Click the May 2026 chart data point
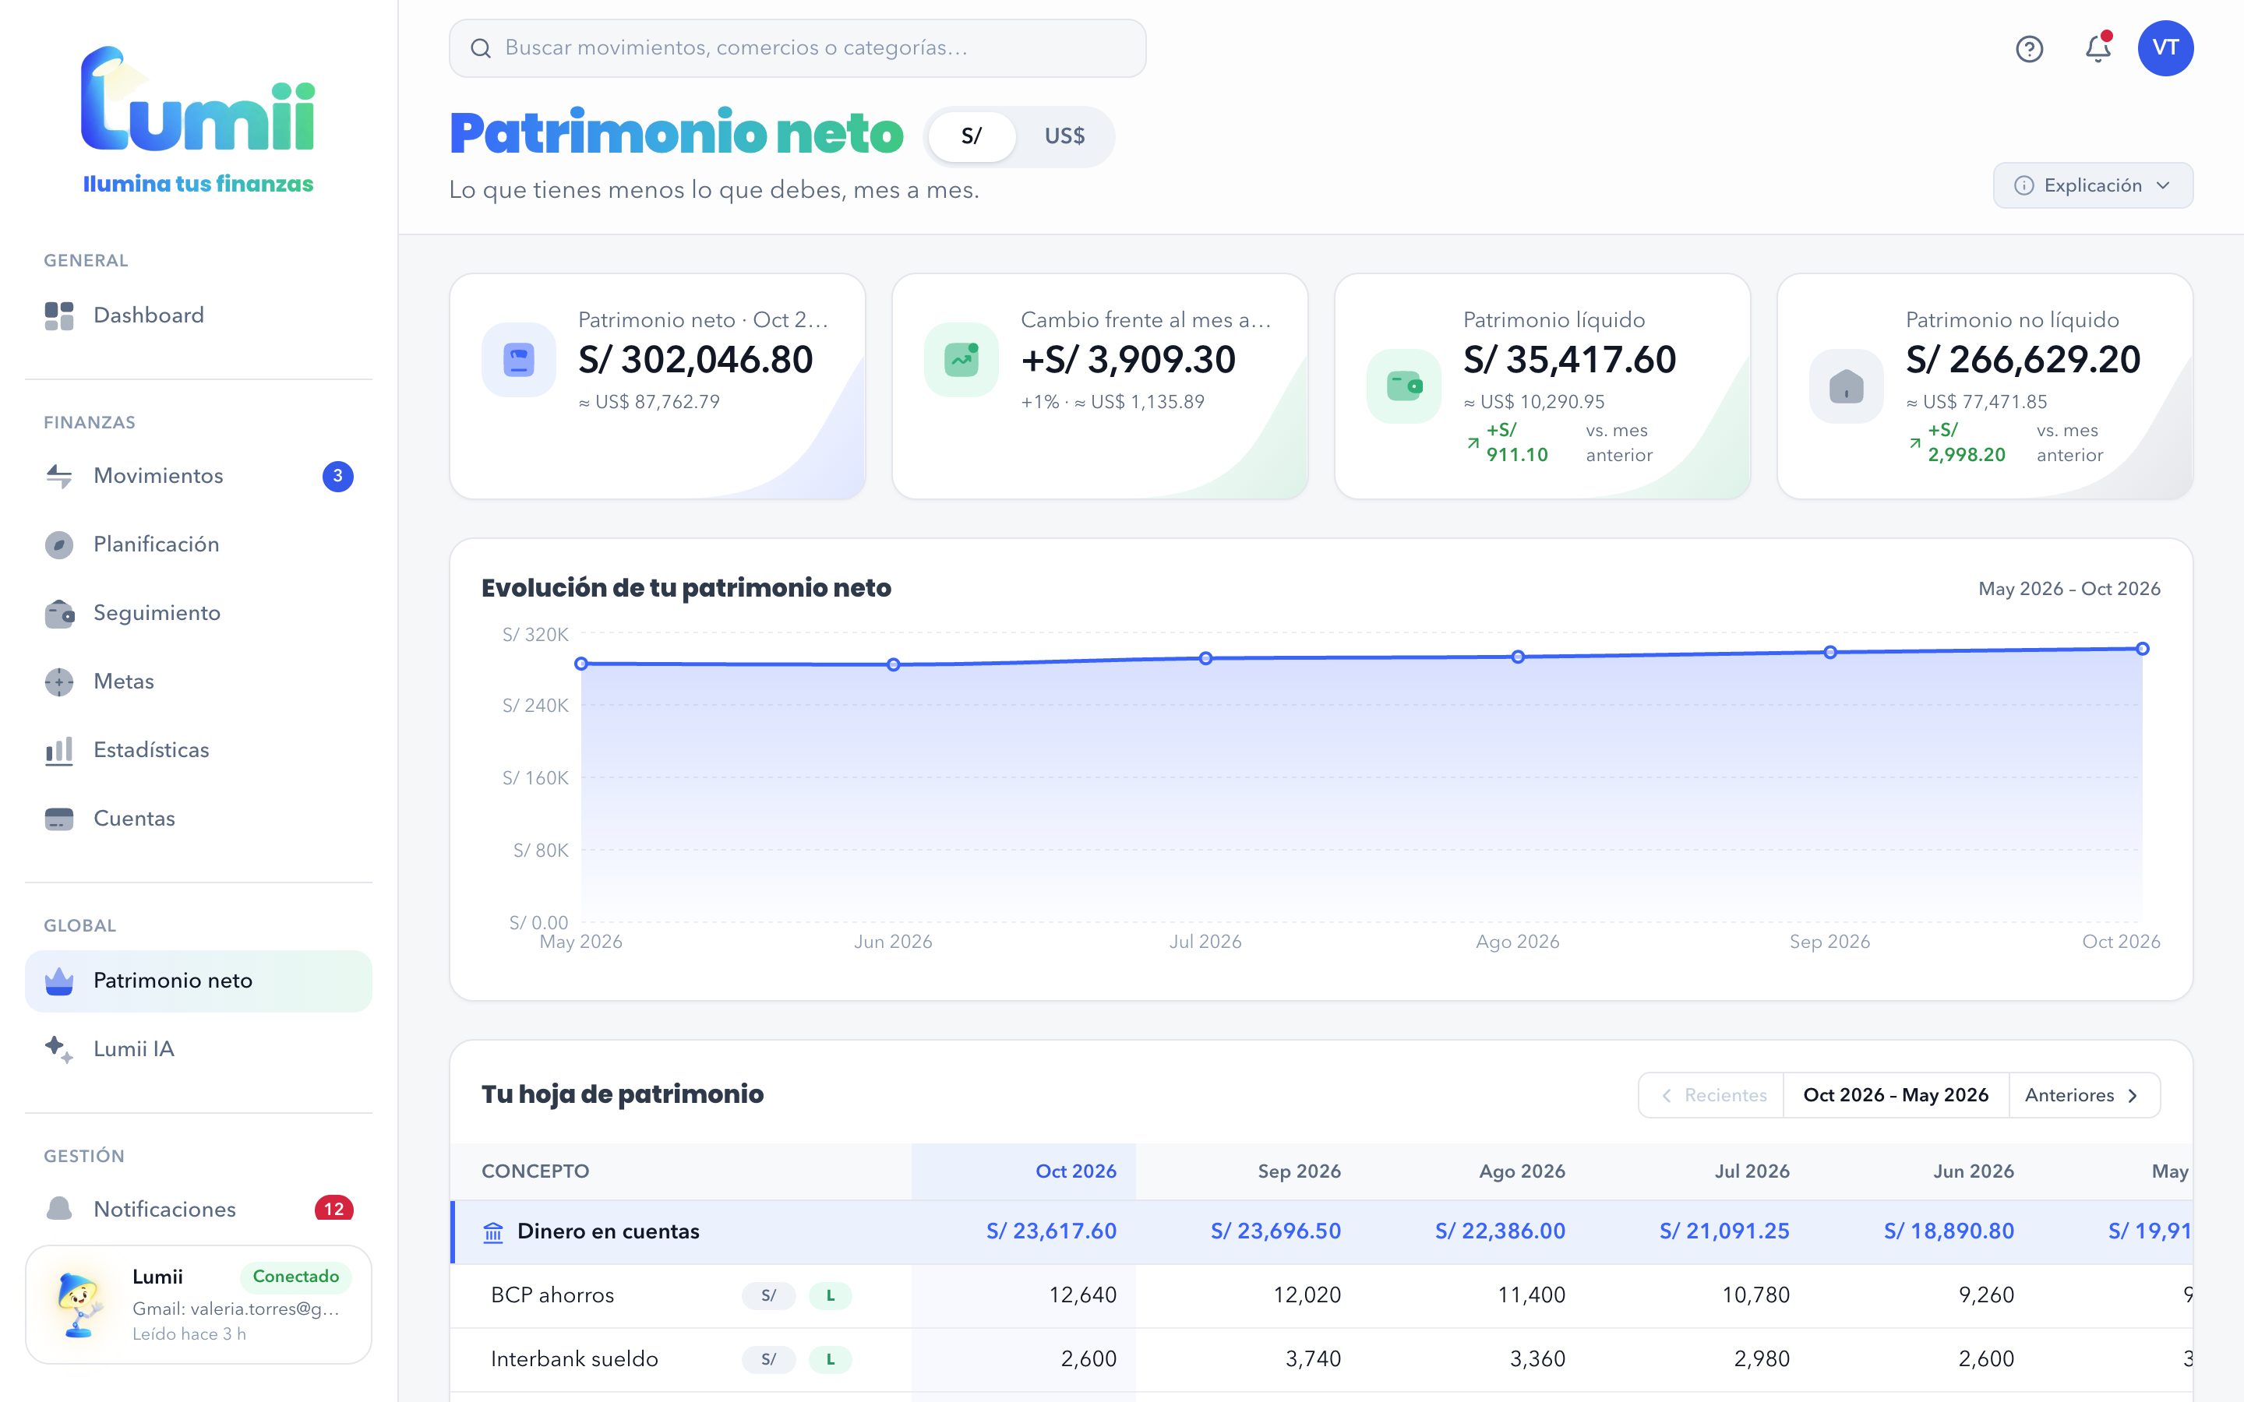 click(581, 664)
